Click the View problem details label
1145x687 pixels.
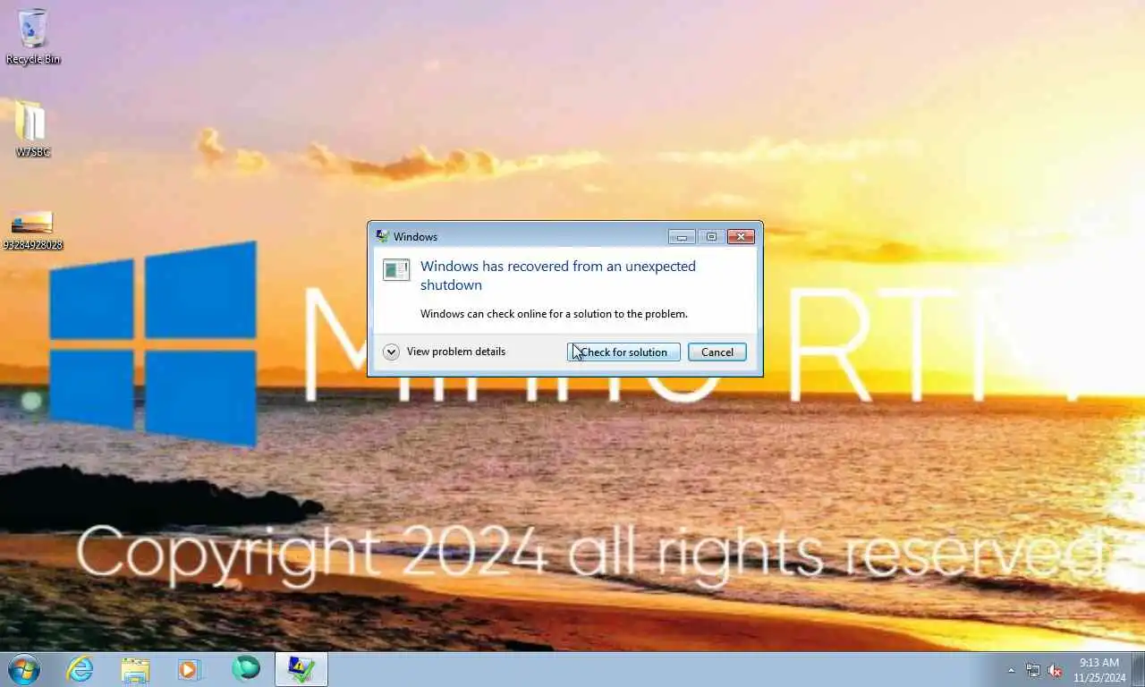pos(456,352)
